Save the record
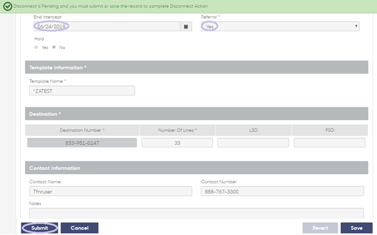Screen dimensions: 377x235 (x=356, y=228)
